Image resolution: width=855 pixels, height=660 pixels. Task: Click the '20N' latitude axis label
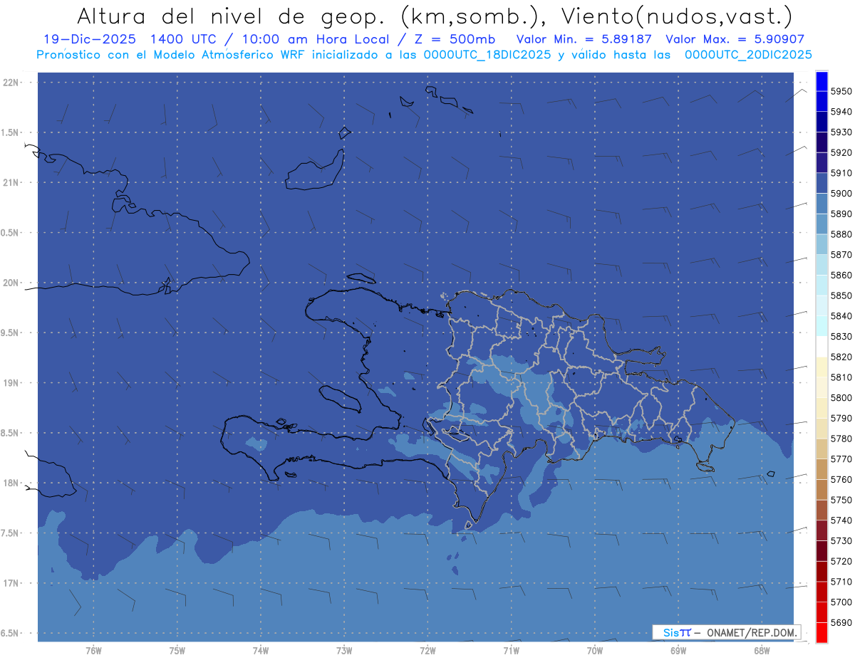(x=12, y=283)
